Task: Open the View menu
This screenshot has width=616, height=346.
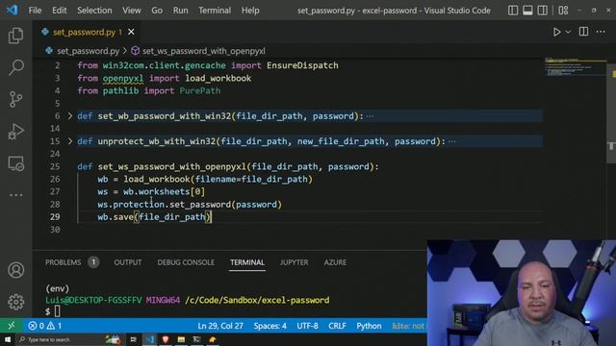Action: click(x=132, y=11)
